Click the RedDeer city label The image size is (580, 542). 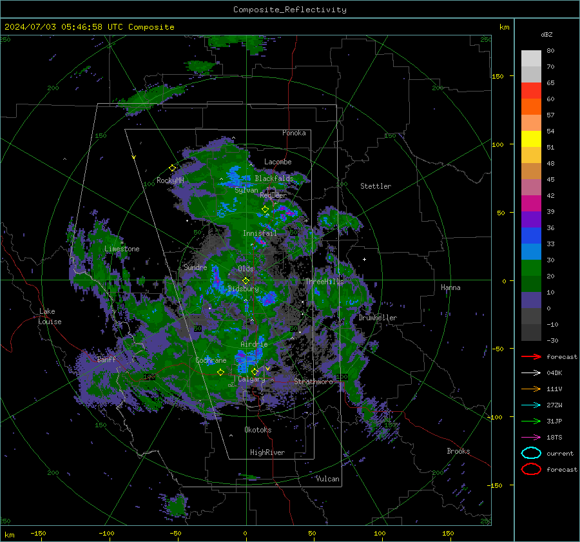pyautogui.click(x=273, y=195)
